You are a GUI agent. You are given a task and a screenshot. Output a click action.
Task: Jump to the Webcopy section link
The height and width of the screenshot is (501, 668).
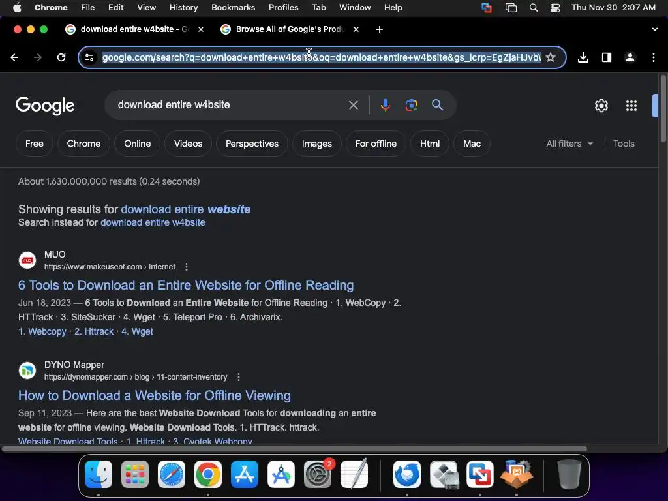tap(42, 331)
